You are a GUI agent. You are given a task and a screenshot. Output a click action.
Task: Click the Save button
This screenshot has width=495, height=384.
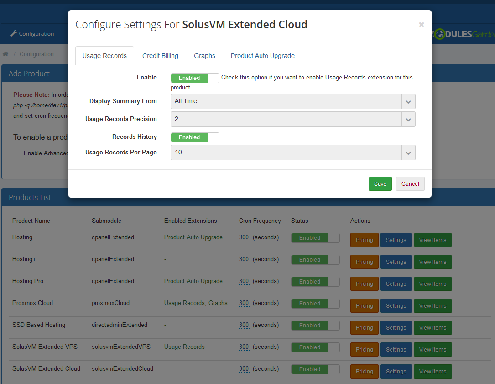coord(380,184)
